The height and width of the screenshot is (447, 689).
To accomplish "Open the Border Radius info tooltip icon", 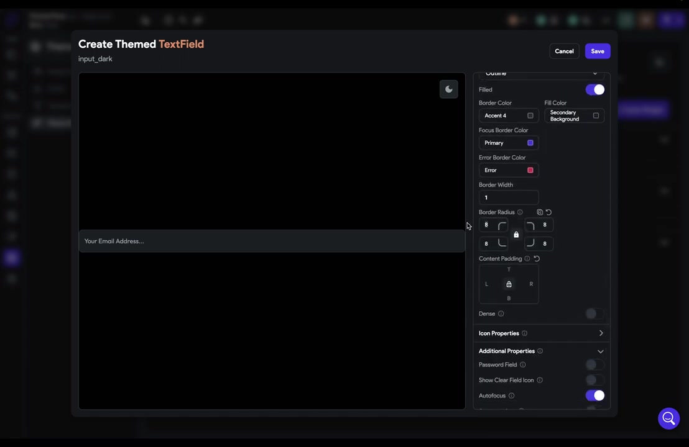I will (520, 212).
